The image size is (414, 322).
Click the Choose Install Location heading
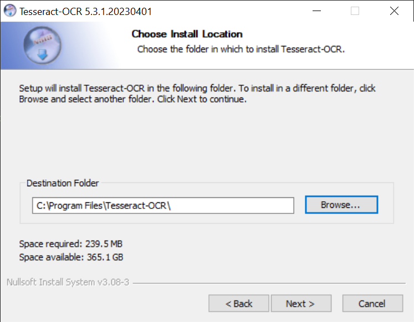[187, 34]
